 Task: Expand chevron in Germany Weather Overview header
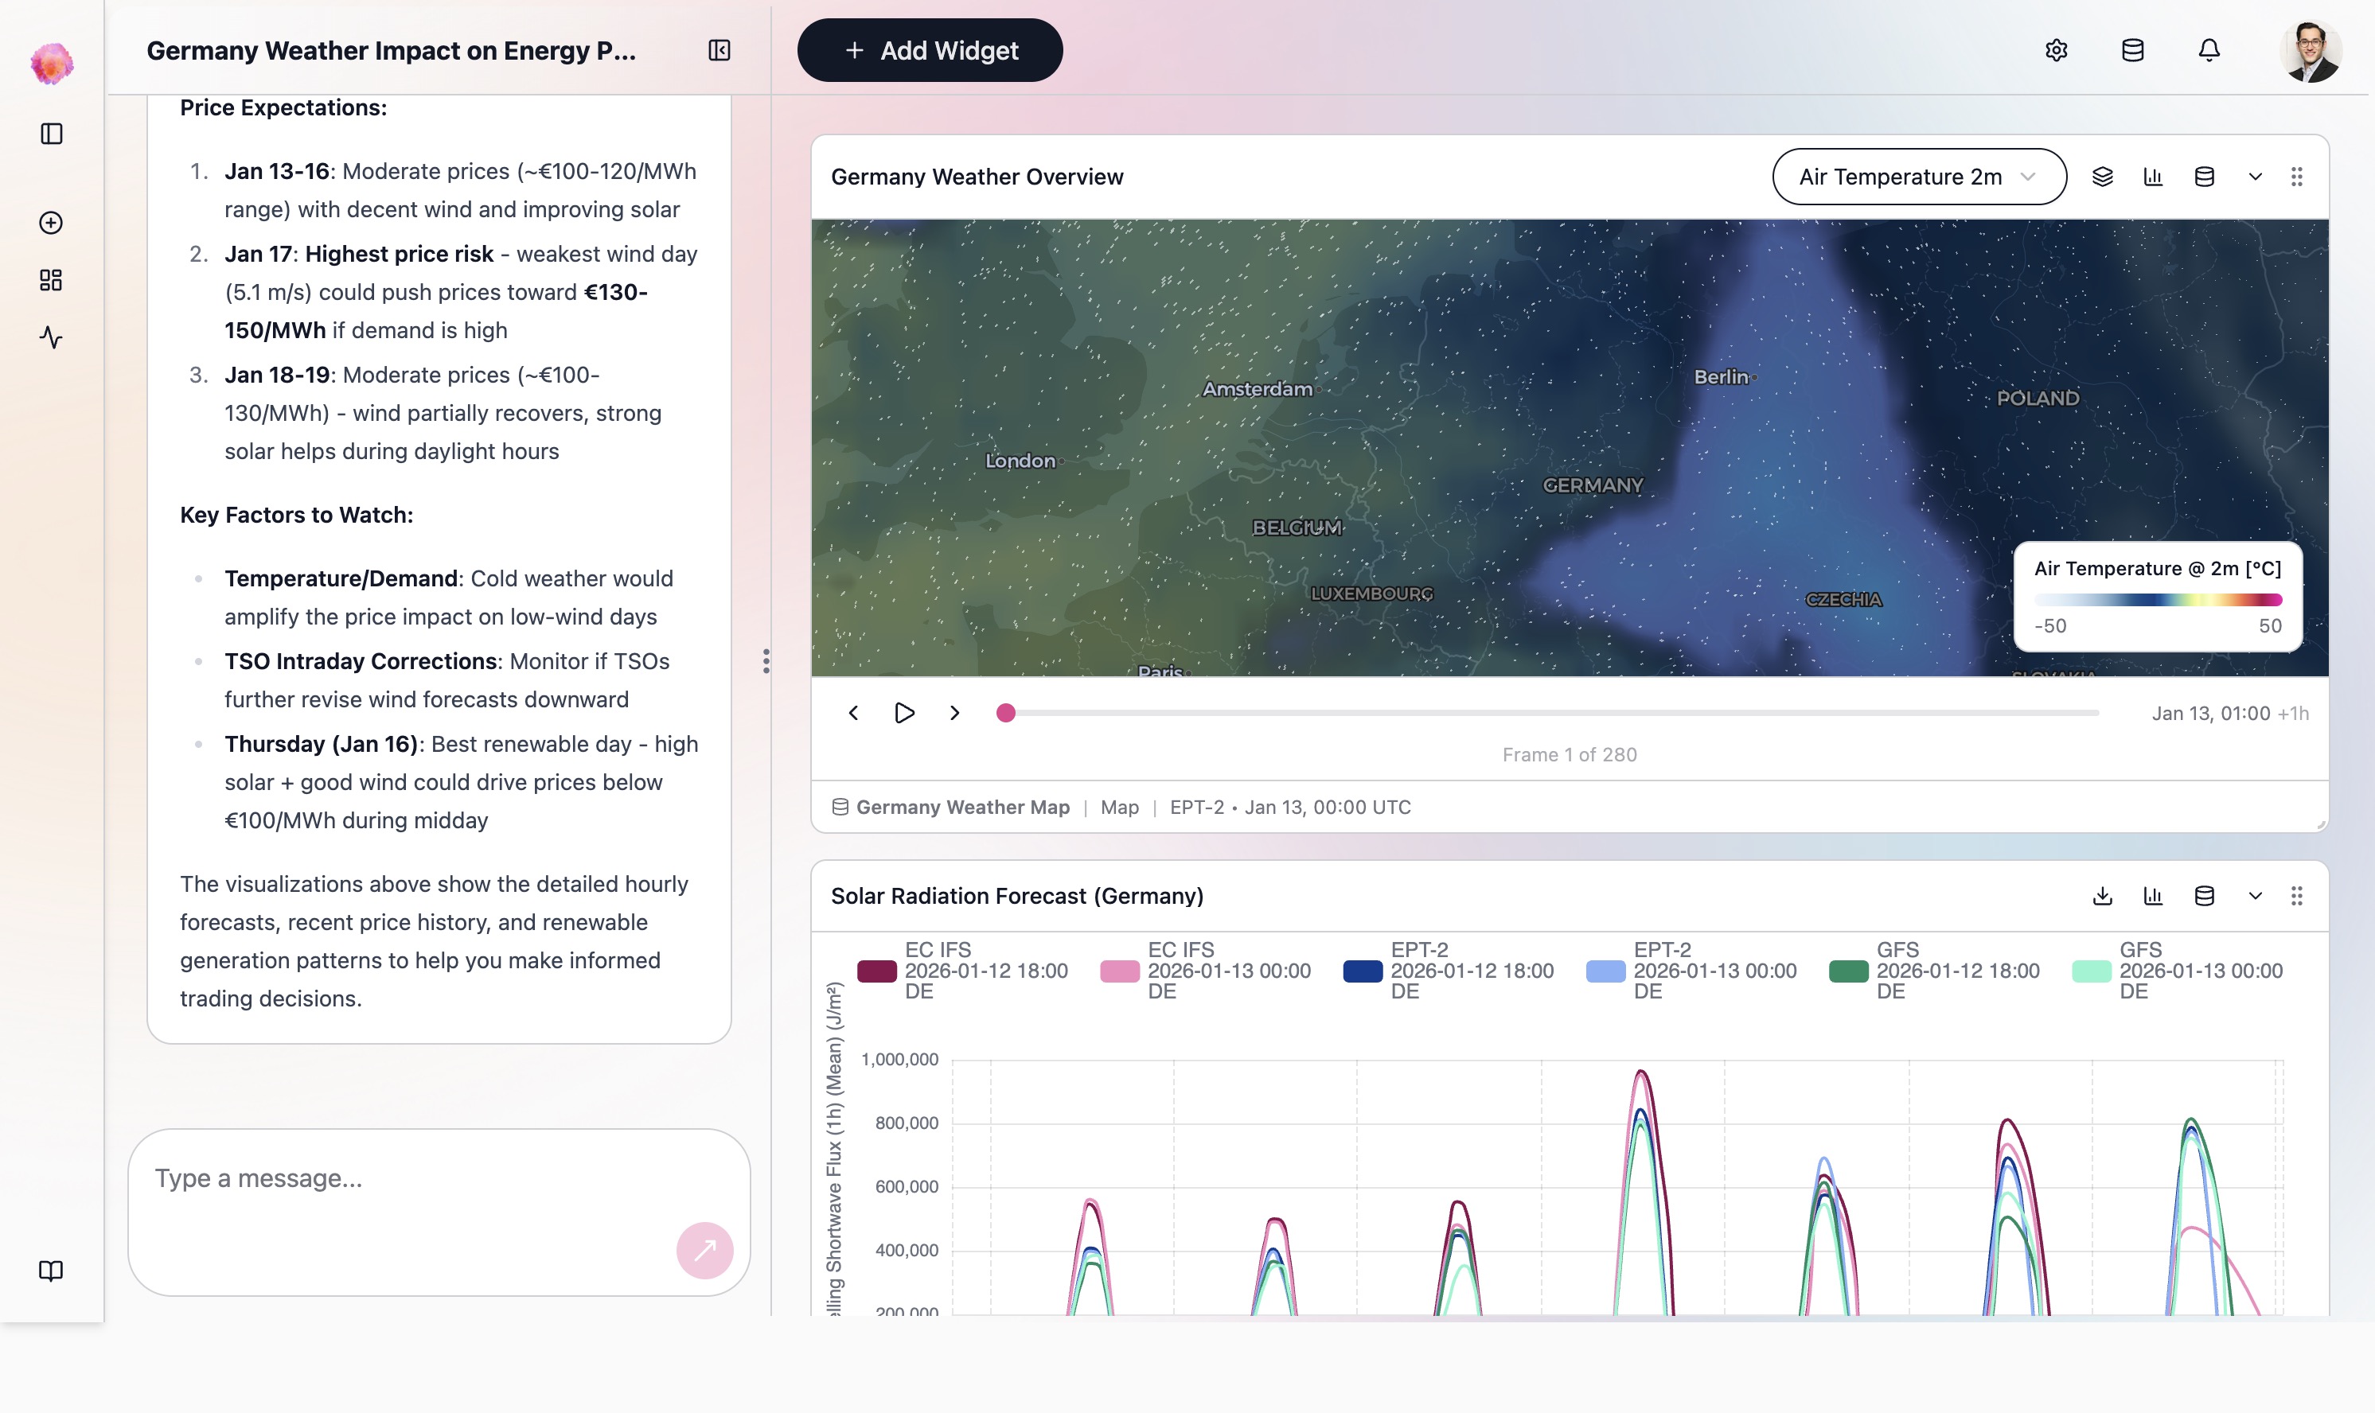click(2255, 177)
